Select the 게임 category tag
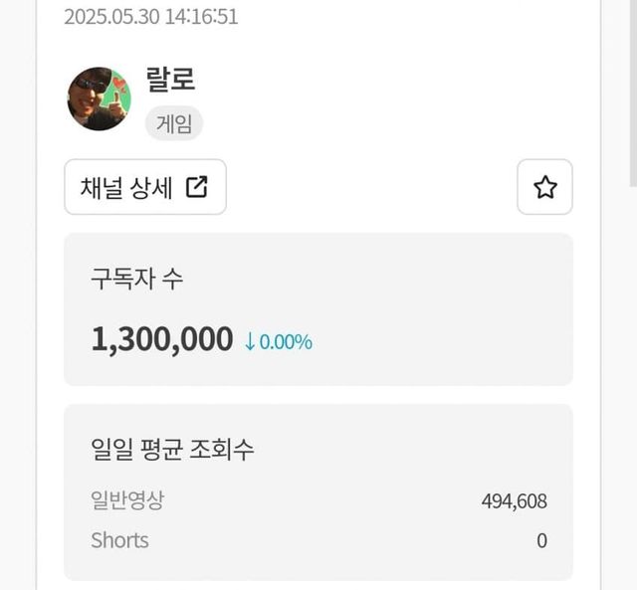Image resolution: width=637 pixels, height=590 pixels. coord(174,124)
